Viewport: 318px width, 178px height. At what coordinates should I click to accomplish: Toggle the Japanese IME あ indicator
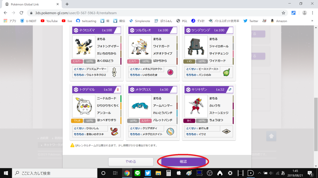pos(283,173)
